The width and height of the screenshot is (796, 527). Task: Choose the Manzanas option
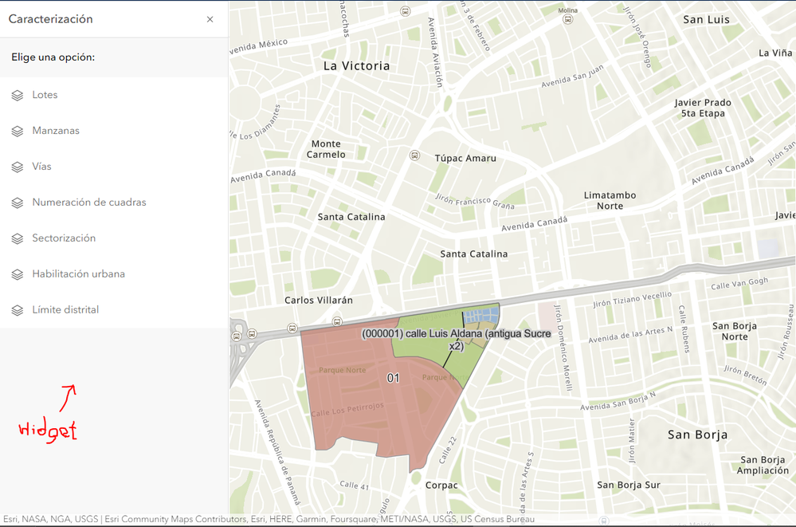tap(114, 131)
